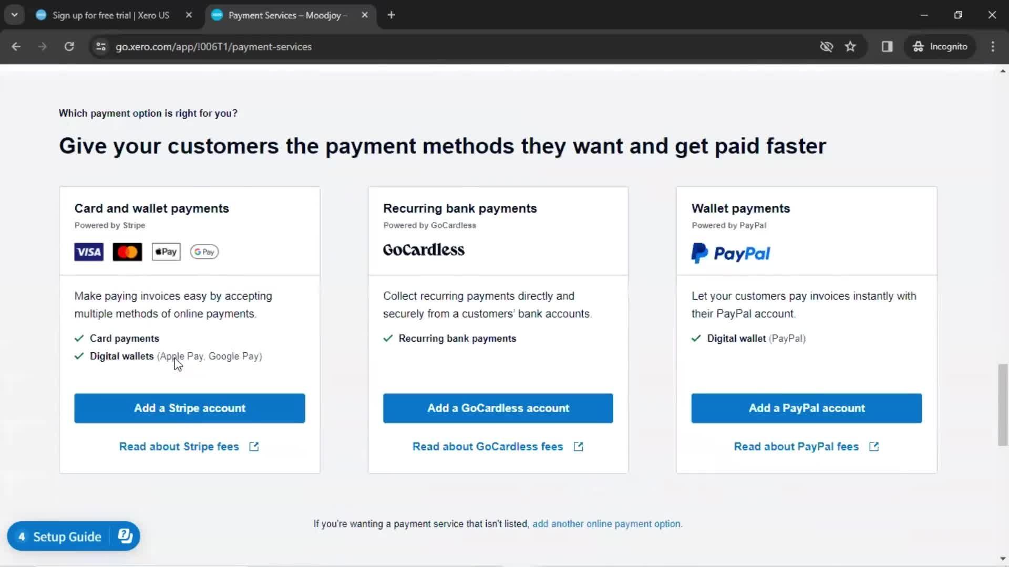The image size is (1009, 567).
Task: Click the Google Pay logo
Action: (204, 252)
